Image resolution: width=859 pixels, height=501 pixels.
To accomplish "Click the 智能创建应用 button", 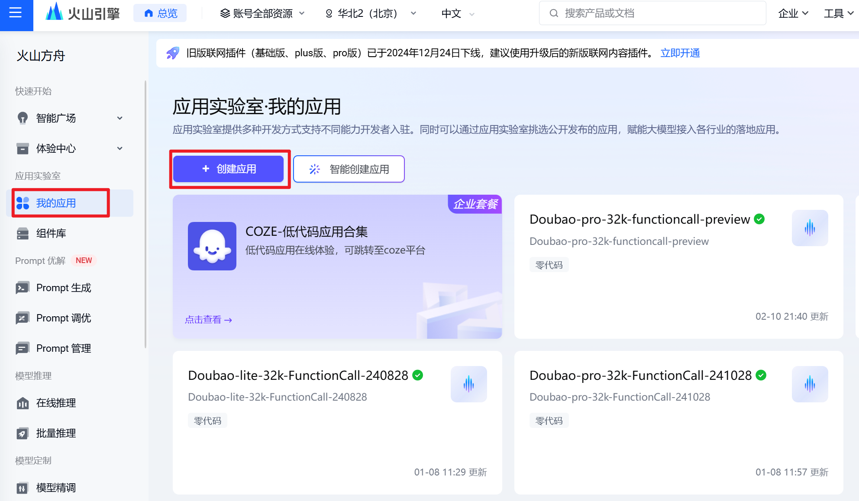I will click(349, 169).
